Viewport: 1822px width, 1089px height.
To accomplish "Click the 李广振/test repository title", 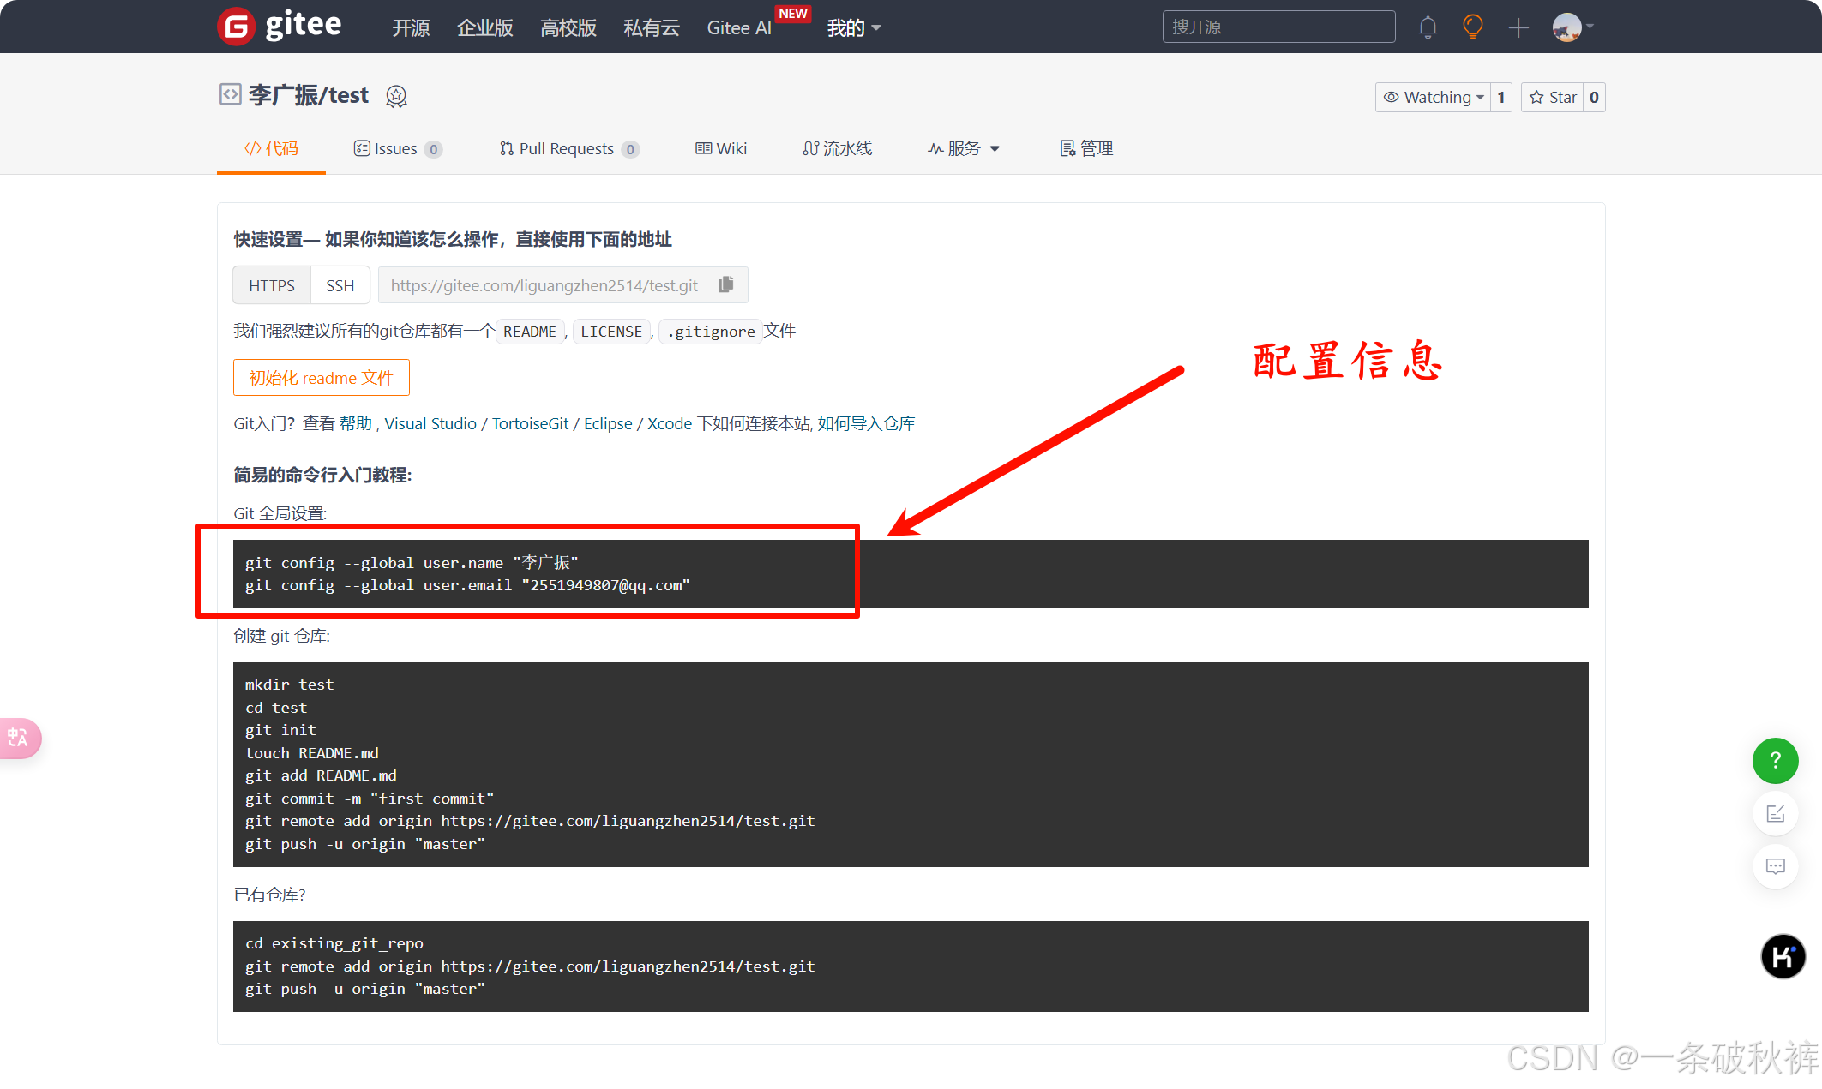I will coord(309,95).
